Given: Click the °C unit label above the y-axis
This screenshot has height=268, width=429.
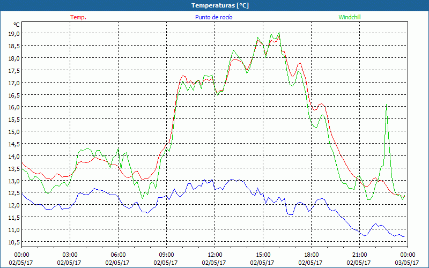Looking at the screenshot, I should pos(17,25).
